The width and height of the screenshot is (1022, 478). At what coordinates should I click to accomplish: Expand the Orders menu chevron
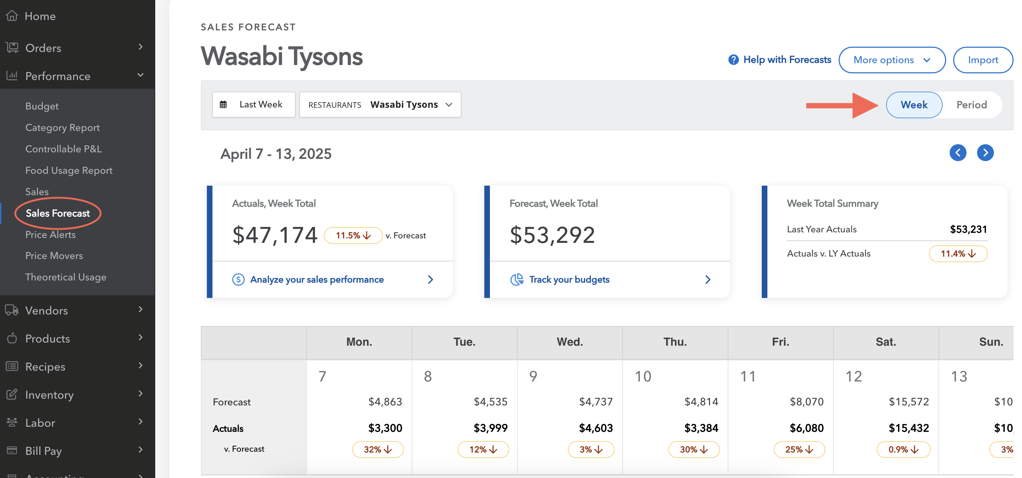140,47
